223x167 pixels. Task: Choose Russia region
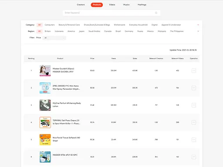[140, 31]
